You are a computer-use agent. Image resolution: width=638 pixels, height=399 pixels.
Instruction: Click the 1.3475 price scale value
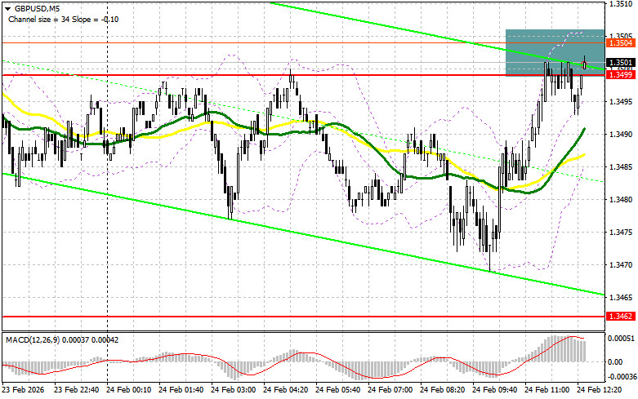[x=621, y=232]
